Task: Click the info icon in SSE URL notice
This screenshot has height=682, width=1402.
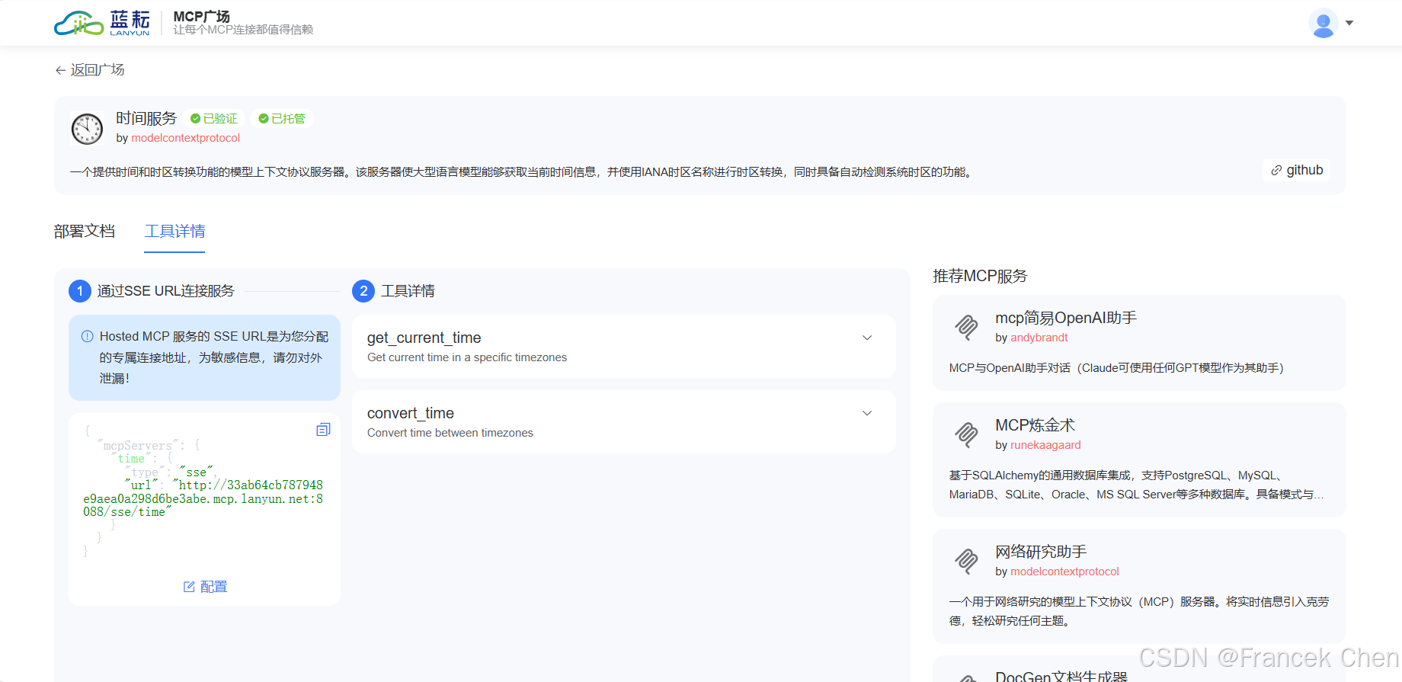Action: click(87, 336)
